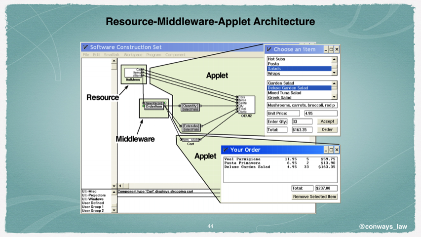Click the Accept button
The height and width of the screenshot is (237, 421).
327,121
